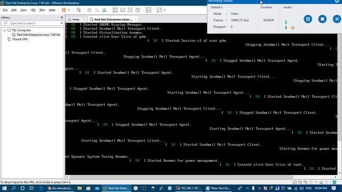Open the View menu
The width and height of the screenshot is (342, 192).
[24, 10]
